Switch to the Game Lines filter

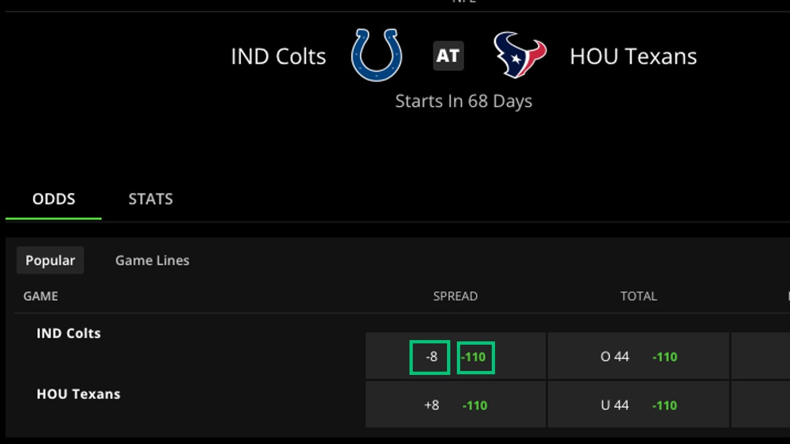pos(151,260)
